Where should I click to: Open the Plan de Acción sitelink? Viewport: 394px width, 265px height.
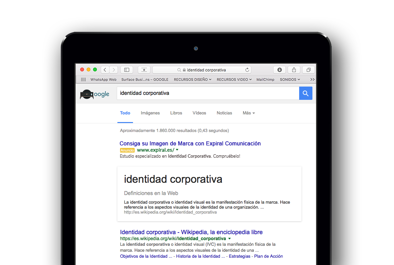(268, 256)
